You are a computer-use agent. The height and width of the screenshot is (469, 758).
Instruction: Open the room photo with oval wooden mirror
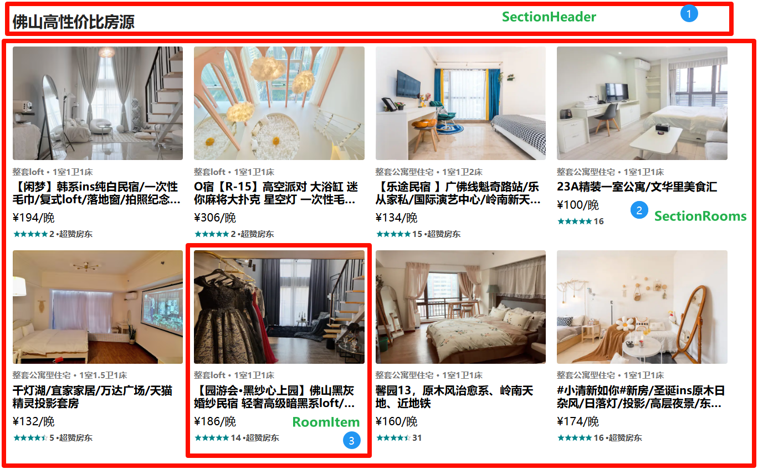(x=642, y=307)
